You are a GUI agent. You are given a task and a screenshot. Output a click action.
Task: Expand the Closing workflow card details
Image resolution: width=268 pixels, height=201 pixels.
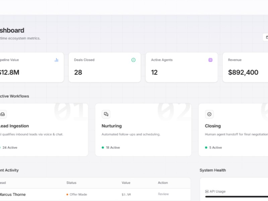[x=234, y=129]
